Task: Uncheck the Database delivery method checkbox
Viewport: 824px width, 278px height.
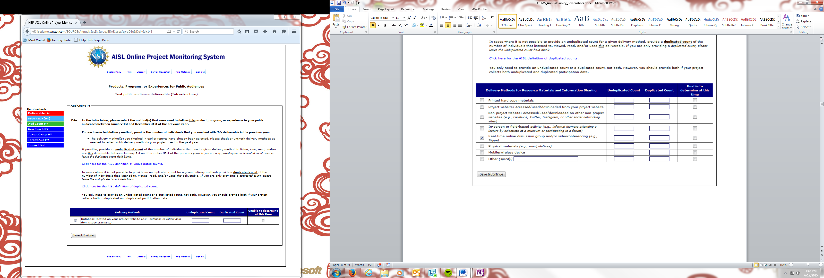Action: click(x=75, y=220)
